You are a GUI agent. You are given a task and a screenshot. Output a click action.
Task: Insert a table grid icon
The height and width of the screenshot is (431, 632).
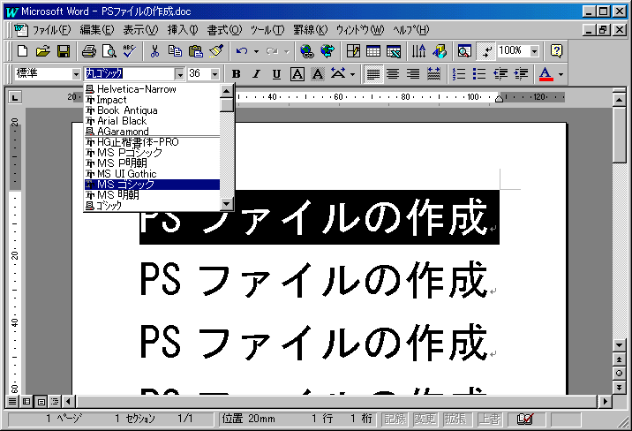tap(373, 51)
